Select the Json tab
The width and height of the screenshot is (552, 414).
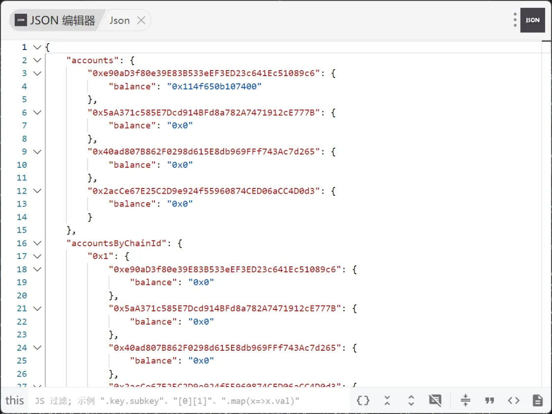(x=120, y=21)
